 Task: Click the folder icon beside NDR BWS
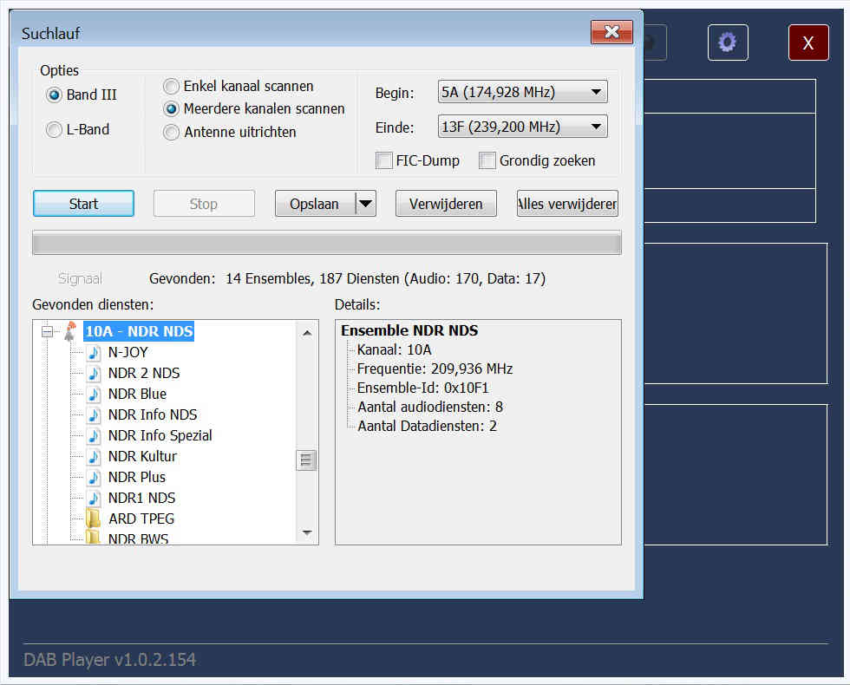pos(94,538)
